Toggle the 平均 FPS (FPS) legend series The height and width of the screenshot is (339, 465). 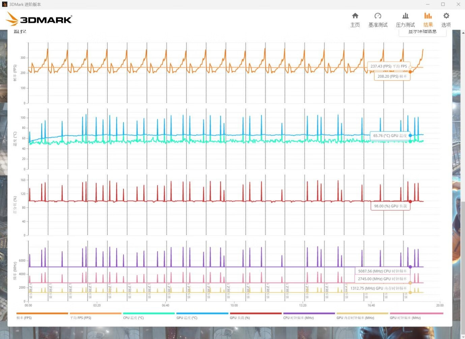click(95, 316)
